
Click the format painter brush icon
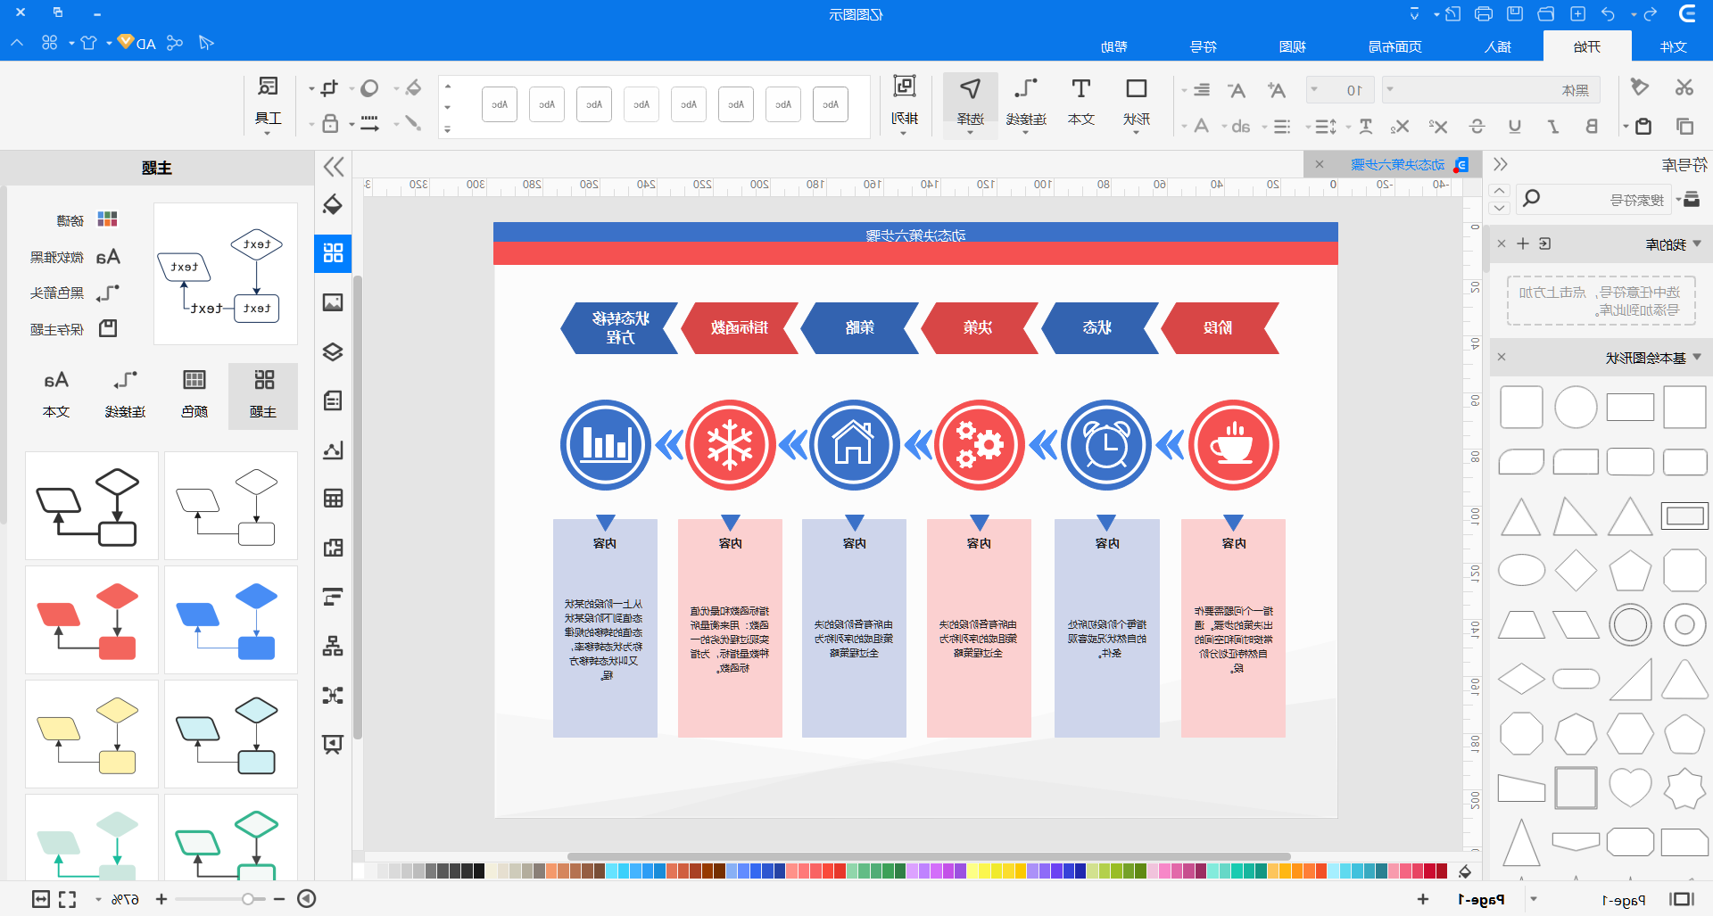point(1639,87)
